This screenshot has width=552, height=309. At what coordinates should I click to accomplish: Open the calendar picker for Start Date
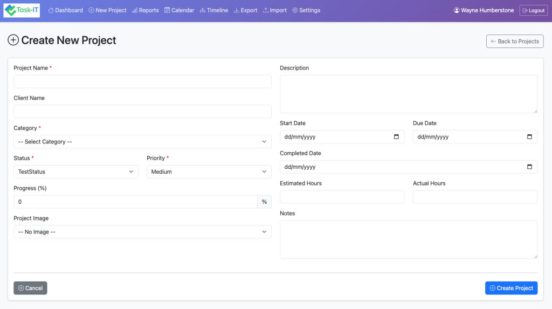pyautogui.click(x=396, y=137)
